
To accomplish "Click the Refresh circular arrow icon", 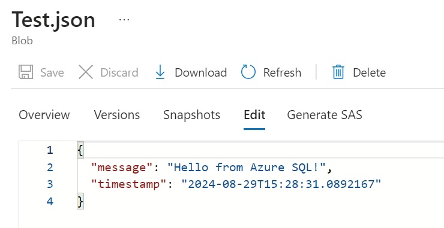I will [x=248, y=72].
